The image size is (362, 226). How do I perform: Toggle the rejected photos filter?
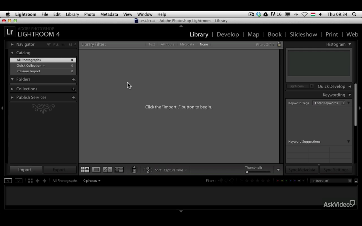tap(232, 181)
